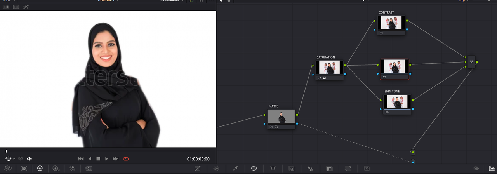Open the Curves palette

click(198, 168)
